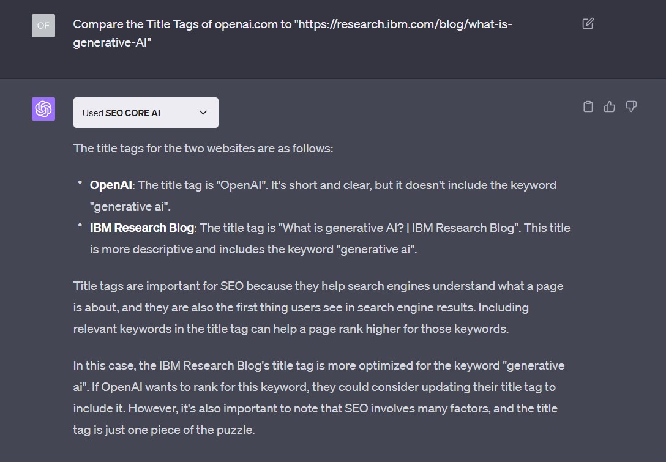This screenshot has width=666, height=462.
Task: Click the ChatGPT logo avatar
Action: click(43, 109)
